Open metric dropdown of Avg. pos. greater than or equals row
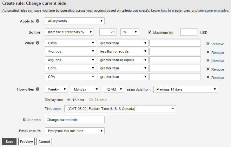The height and width of the screenshot is (147, 231). point(70,60)
